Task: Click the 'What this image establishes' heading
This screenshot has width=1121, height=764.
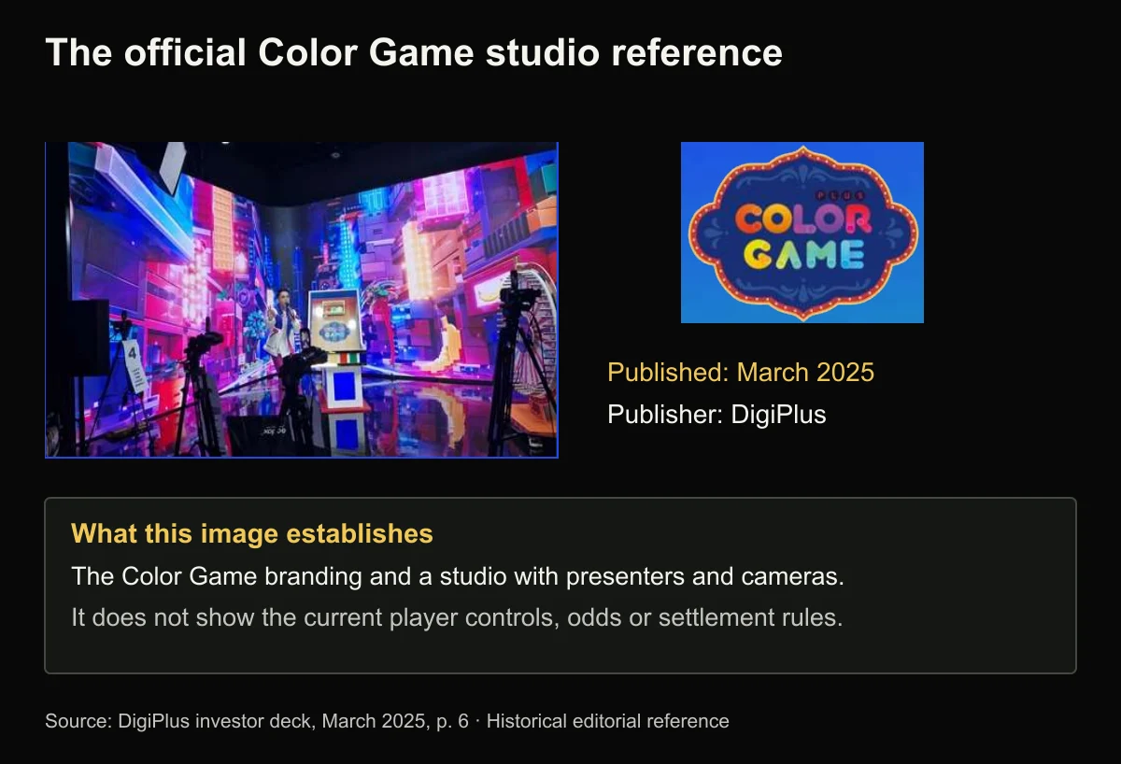Action: point(252,533)
